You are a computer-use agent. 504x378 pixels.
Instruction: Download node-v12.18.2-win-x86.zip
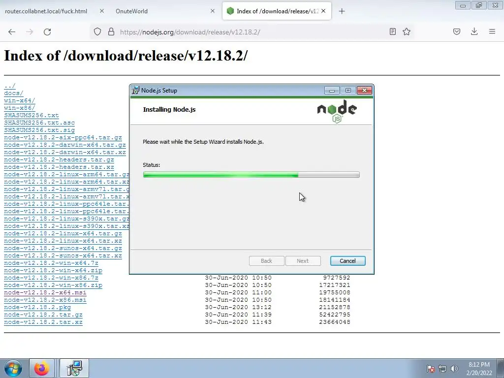[53, 285]
